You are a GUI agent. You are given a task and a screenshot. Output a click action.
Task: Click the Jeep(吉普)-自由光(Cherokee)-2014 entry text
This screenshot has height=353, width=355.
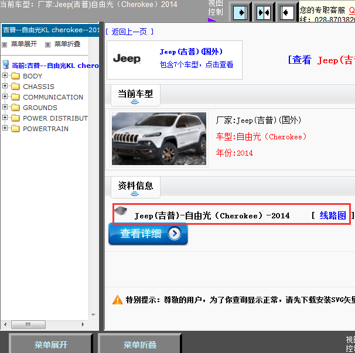(212, 215)
